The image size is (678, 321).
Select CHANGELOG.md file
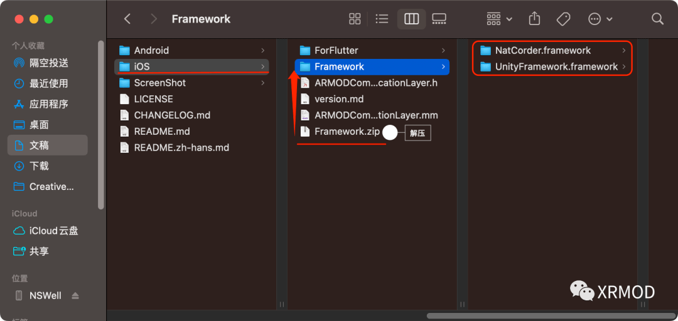191,115
